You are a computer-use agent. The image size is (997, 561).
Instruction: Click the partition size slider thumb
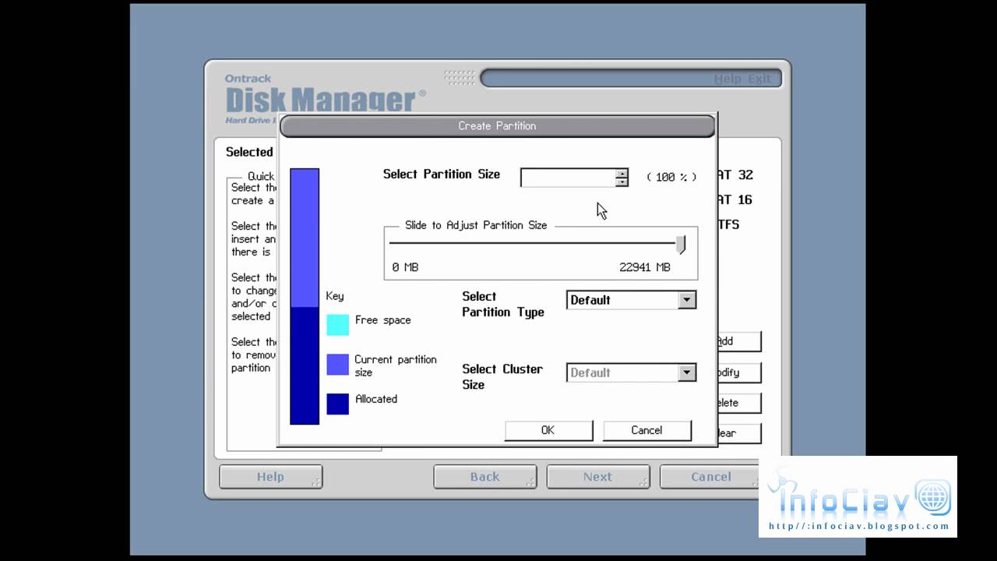(x=682, y=245)
